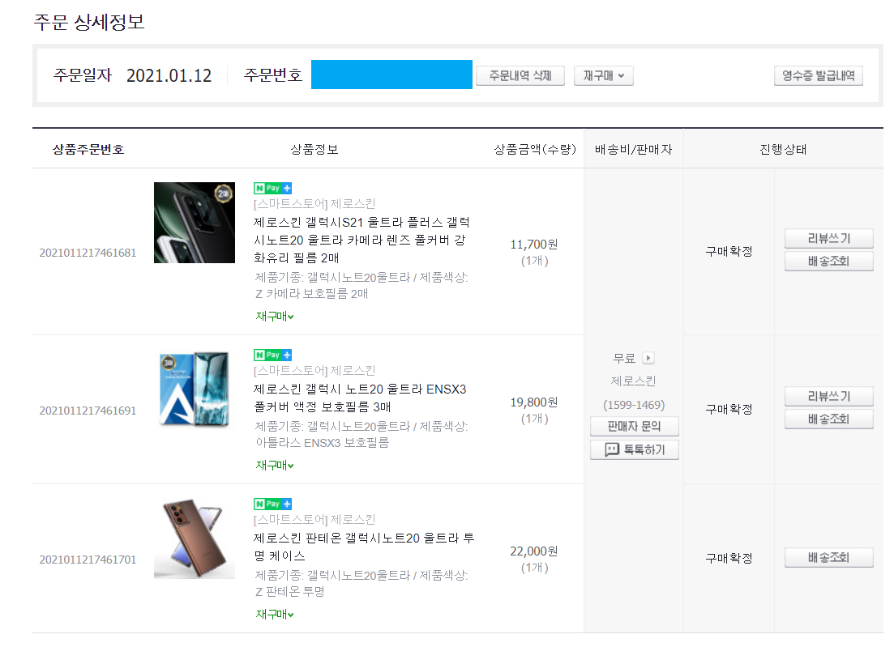Click the N Pay badge on the 판테온 case item
The width and height of the screenshot is (894, 647).
272,504
